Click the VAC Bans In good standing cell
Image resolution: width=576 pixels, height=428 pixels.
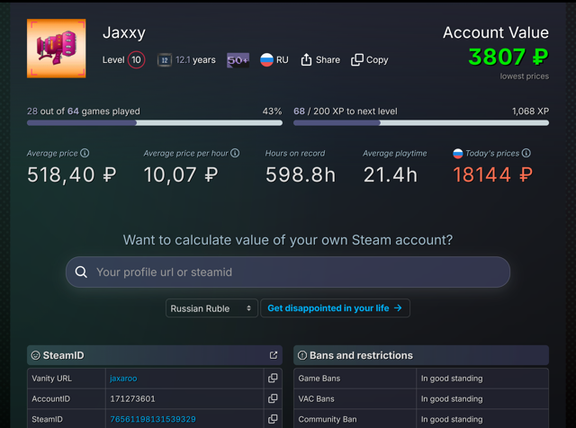point(482,399)
